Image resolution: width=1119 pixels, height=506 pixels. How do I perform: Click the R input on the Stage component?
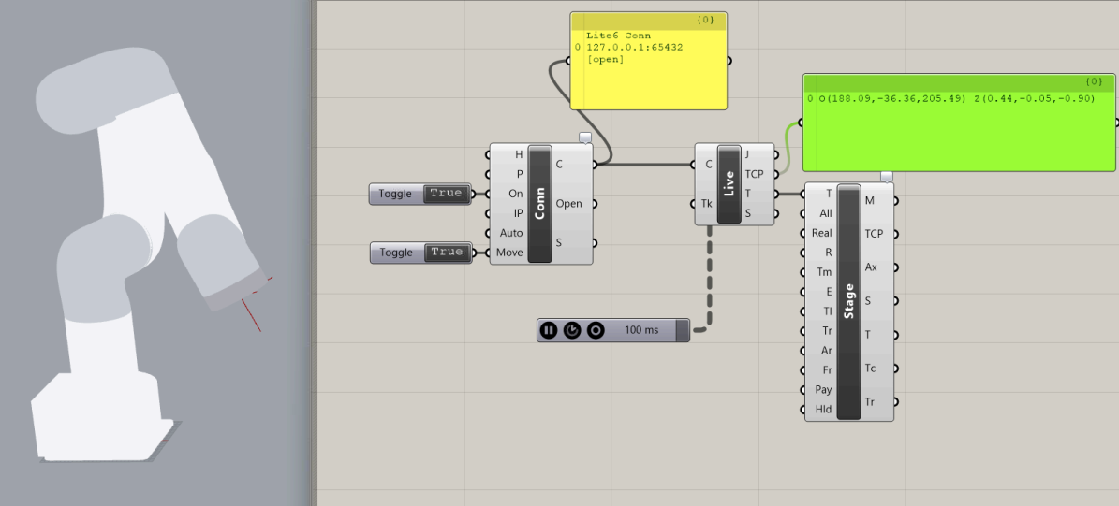[829, 253]
